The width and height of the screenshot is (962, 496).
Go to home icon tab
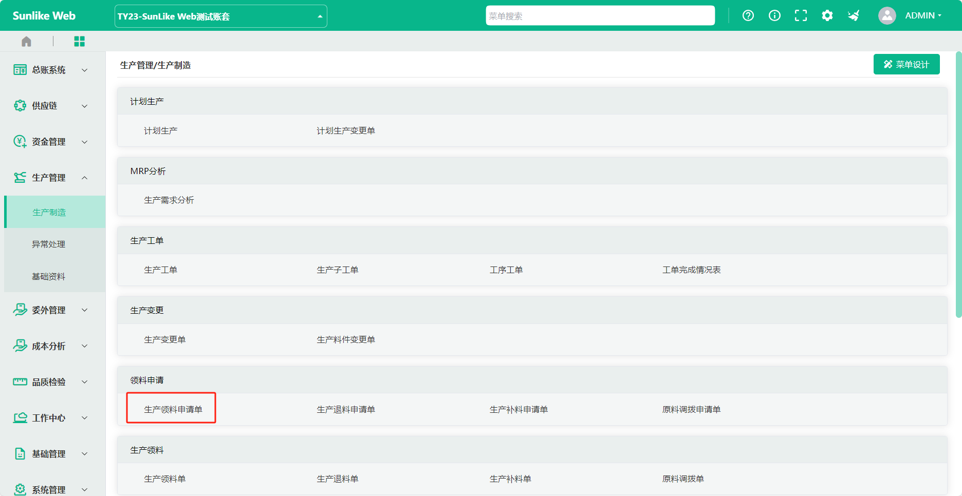coord(26,41)
